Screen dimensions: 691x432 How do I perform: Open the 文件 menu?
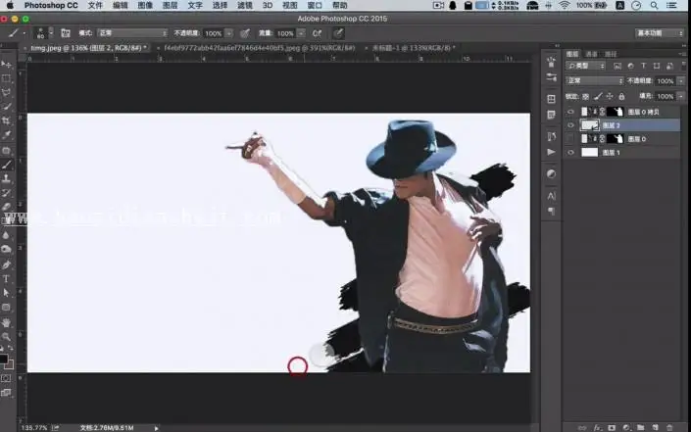pyautogui.click(x=95, y=5)
